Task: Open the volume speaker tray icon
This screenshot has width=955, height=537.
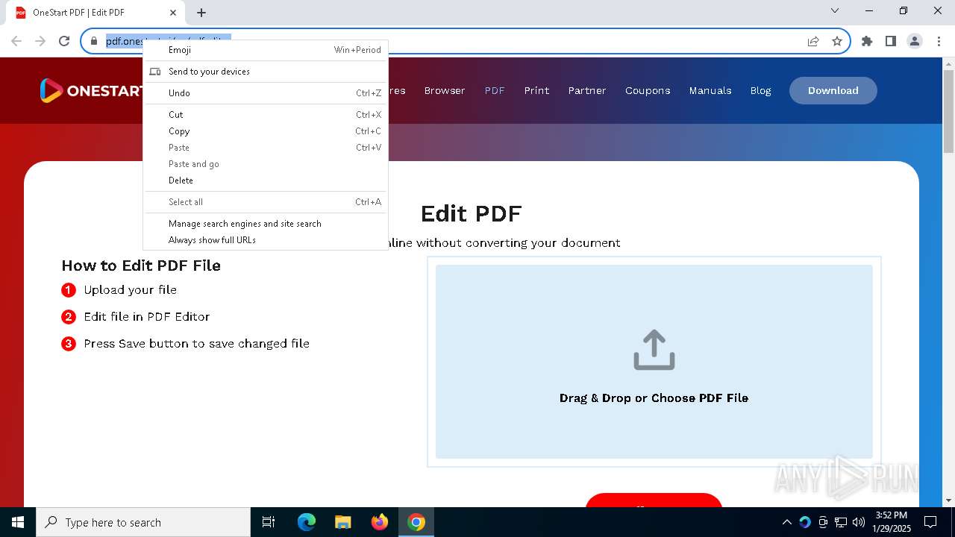Action: click(859, 522)
